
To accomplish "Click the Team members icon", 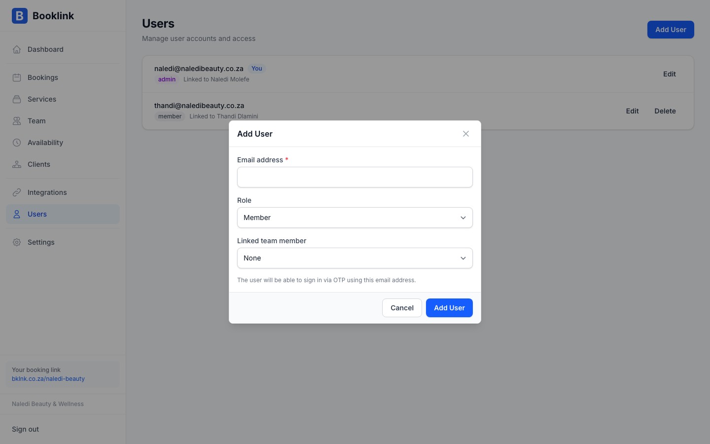I will (x=17, y=121).
